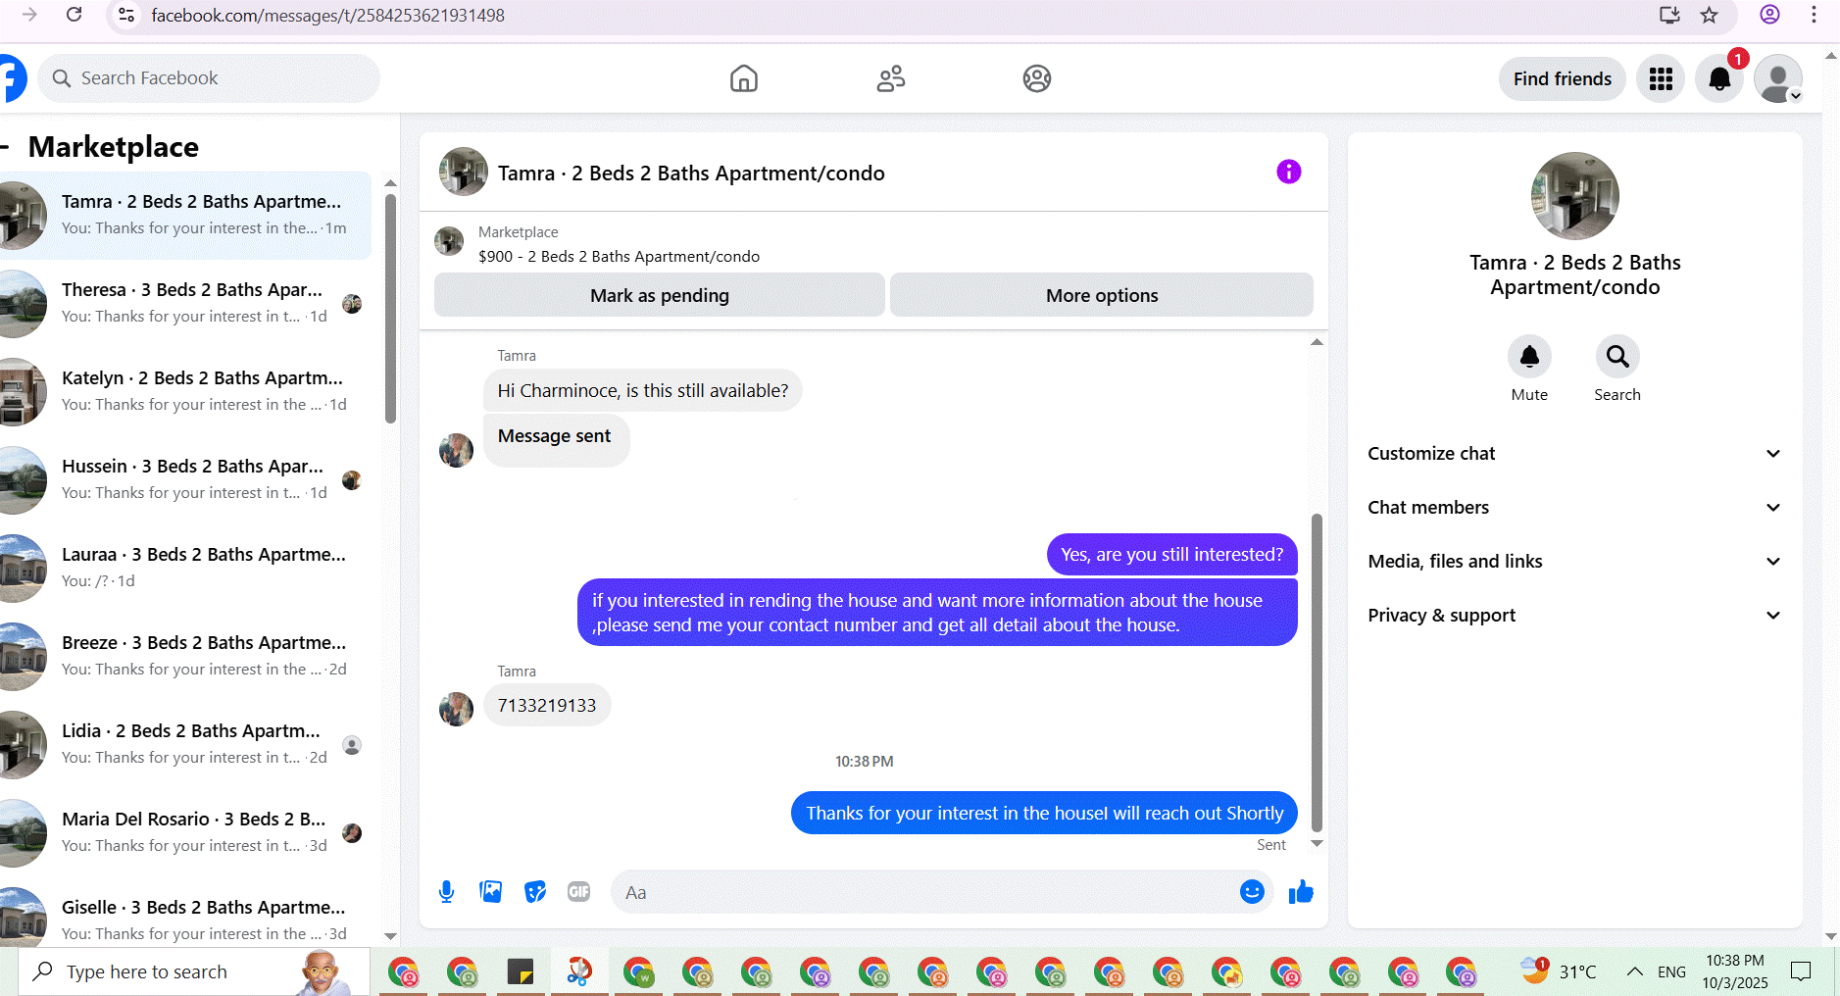The image size is (1840, 996).
Task: Open Theresa 3 Beds conversation
Action: tap(185, 303)
